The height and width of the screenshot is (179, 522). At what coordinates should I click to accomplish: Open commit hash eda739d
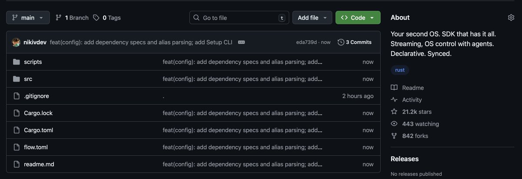[x=306, y=42]
